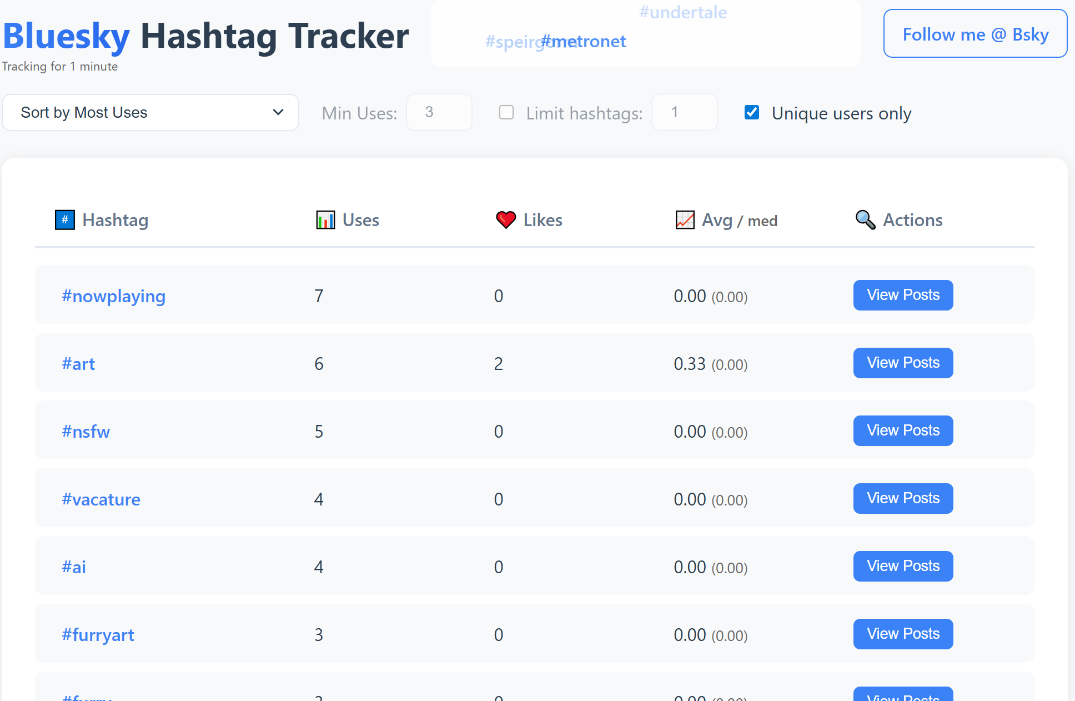This screenshot has width=1075, height=701.
Task: View posts for #nowplaying
Action: pos(903,295)
